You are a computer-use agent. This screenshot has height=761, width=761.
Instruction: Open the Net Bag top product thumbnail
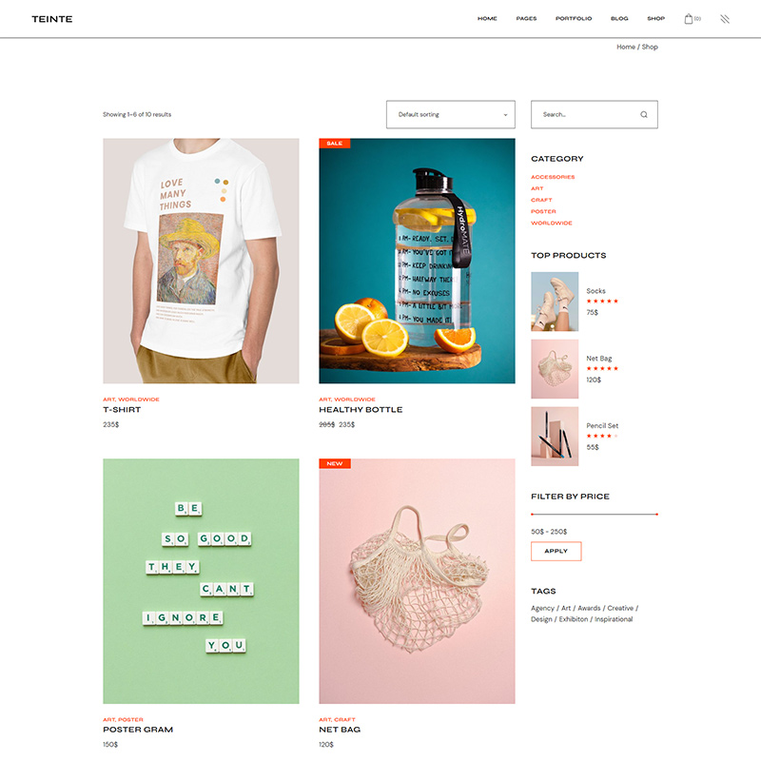(x=555, y=369)
